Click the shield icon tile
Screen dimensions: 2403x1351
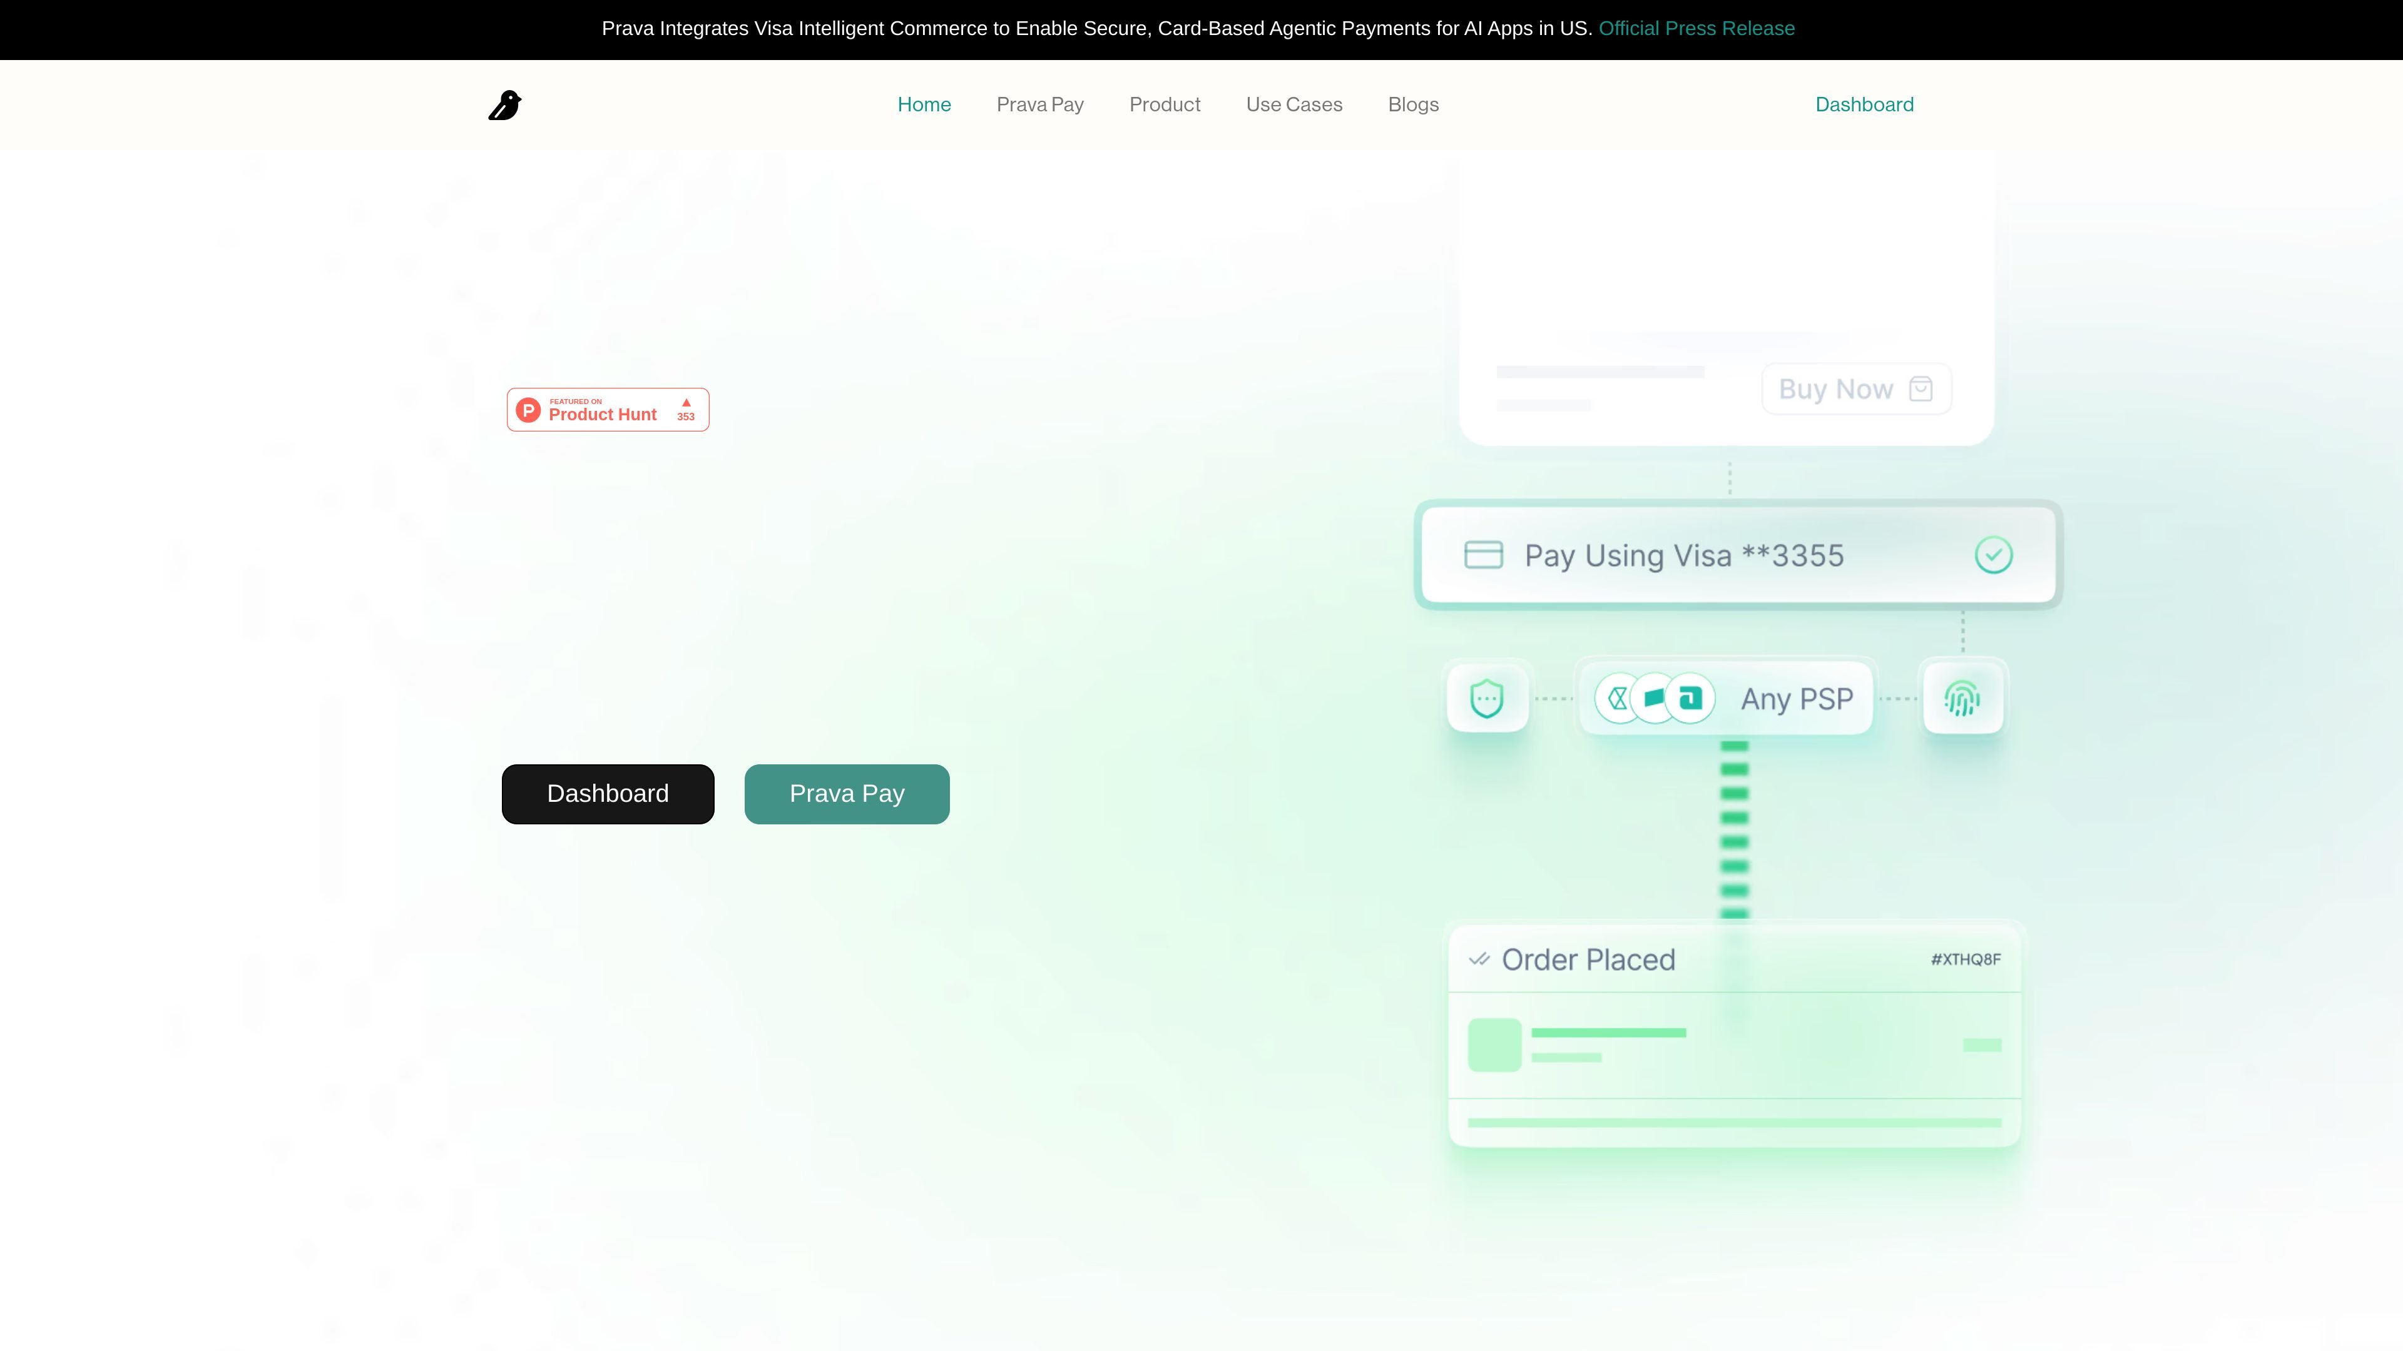pyautogui.click(x=1487, y=699)
